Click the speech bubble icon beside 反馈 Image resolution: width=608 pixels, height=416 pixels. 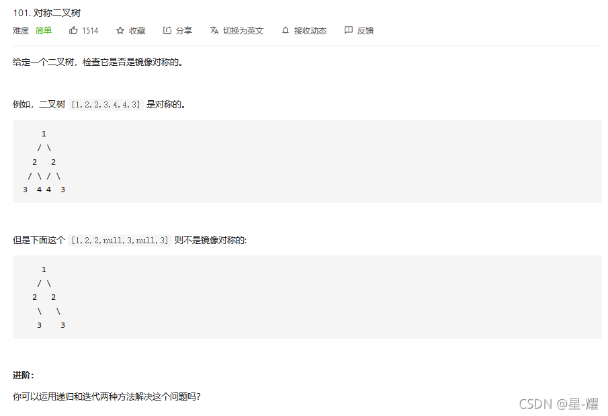(347, 30)
